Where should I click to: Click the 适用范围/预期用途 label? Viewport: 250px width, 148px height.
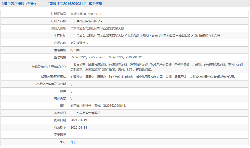53,77
